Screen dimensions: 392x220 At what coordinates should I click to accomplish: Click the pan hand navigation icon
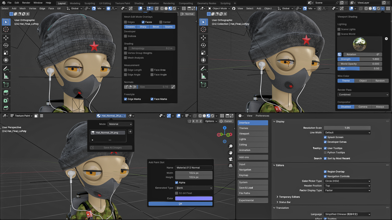[231, 152]
